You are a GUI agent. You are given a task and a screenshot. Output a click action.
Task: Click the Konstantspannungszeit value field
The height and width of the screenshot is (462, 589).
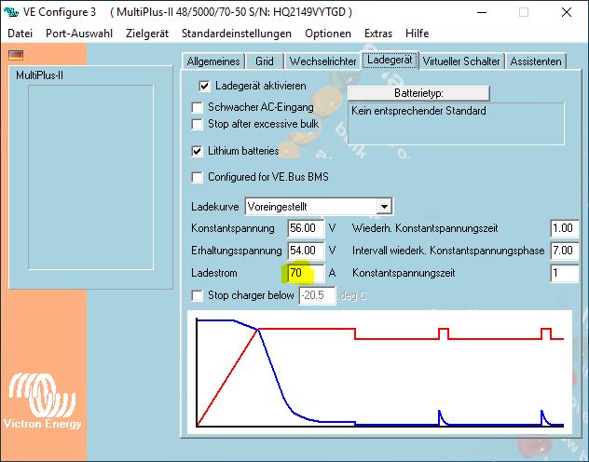(564, 273)
